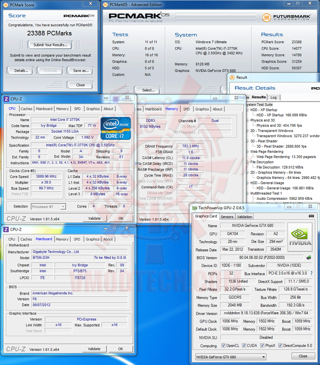This screenshot has width=320, height=365.
Task: Toggle the DirectCompute 5.0 checkbox
Action: [x=280, y=345]
